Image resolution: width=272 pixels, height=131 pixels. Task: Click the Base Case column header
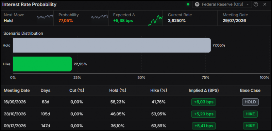coord(250,91)
